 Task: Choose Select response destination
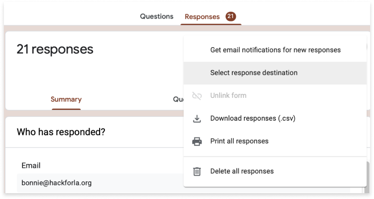tap(254, 73)
